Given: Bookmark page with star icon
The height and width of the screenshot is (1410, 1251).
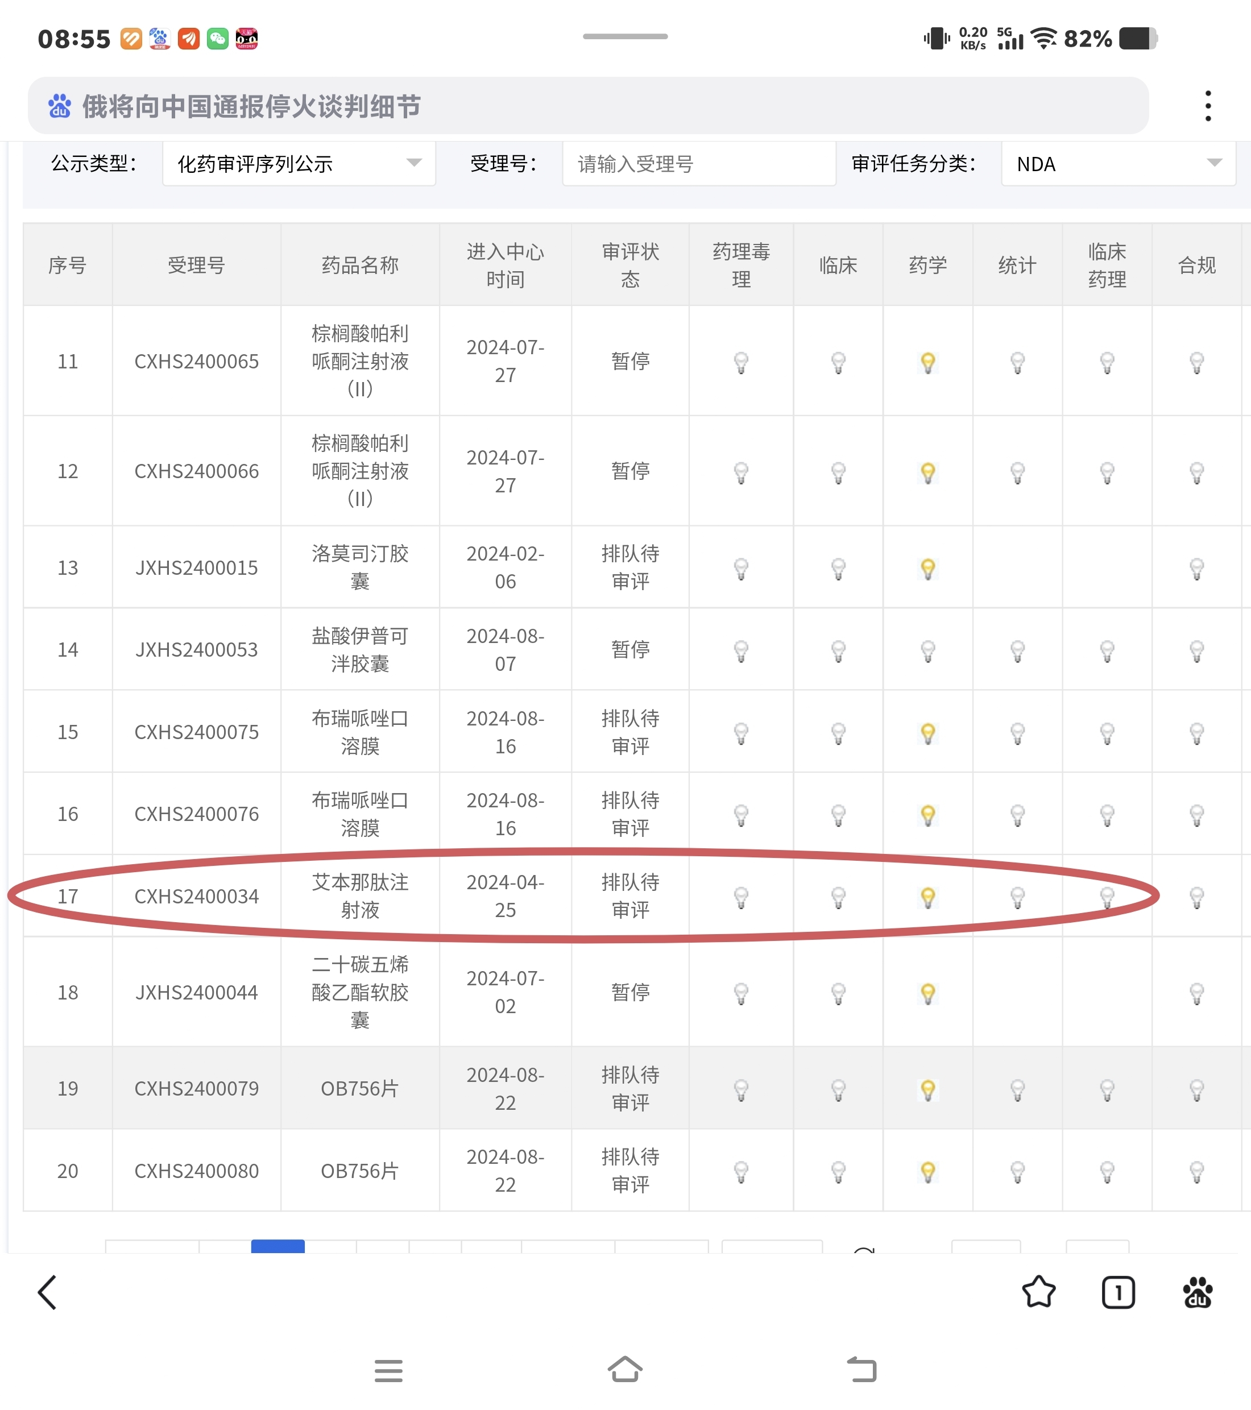Looking at the screenshot, I should coord(1038,1292).
